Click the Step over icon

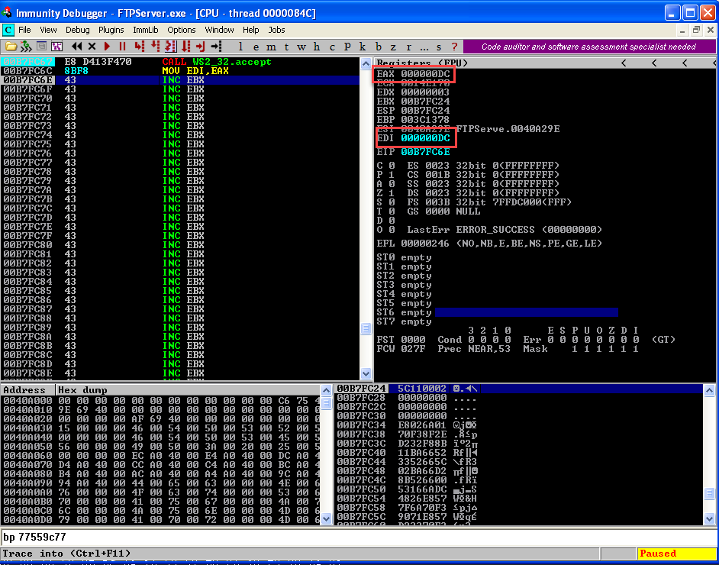pyautogui.click(x=156, y=47)
